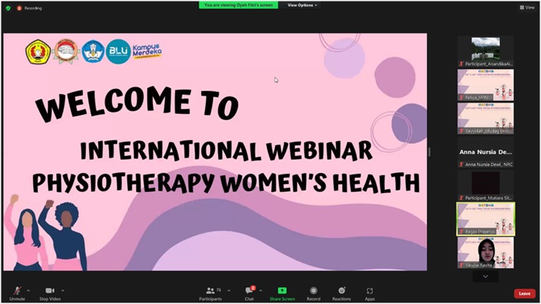Open the Participants panel
This screenshot has width=541, height=304.
point(210,291)
